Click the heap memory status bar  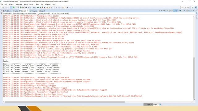click(151, 105)
